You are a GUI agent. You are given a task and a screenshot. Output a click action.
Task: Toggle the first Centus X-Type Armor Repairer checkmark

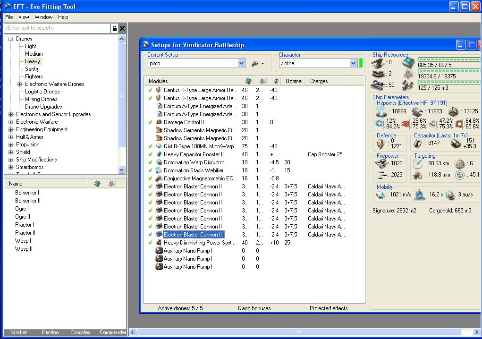150,90
